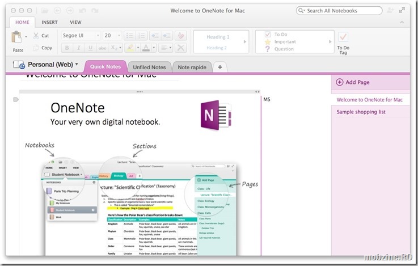Open the Sample shopping list page
This screenshot has height=266, width=418.
pos(361,112)
